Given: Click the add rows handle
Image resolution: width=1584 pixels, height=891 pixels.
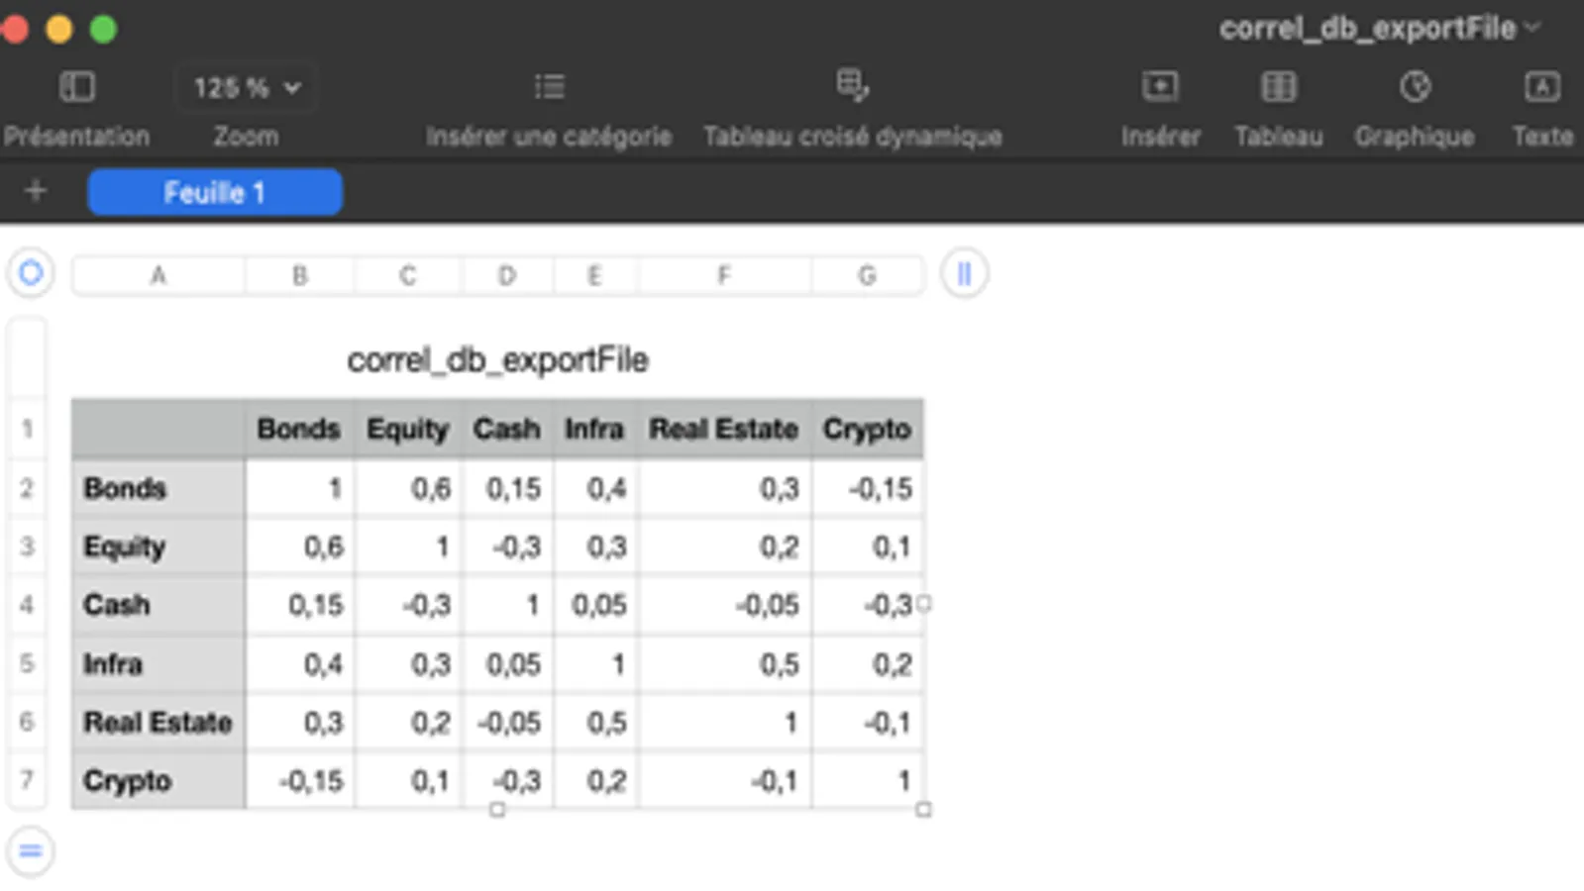Looking at the screenshot, I should tap(31, 850).
